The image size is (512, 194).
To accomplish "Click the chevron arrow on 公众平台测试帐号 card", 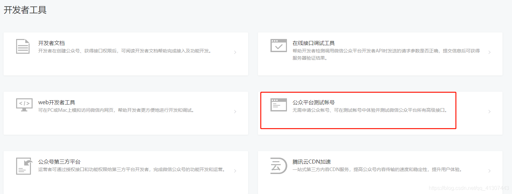I will click(489, 111).
